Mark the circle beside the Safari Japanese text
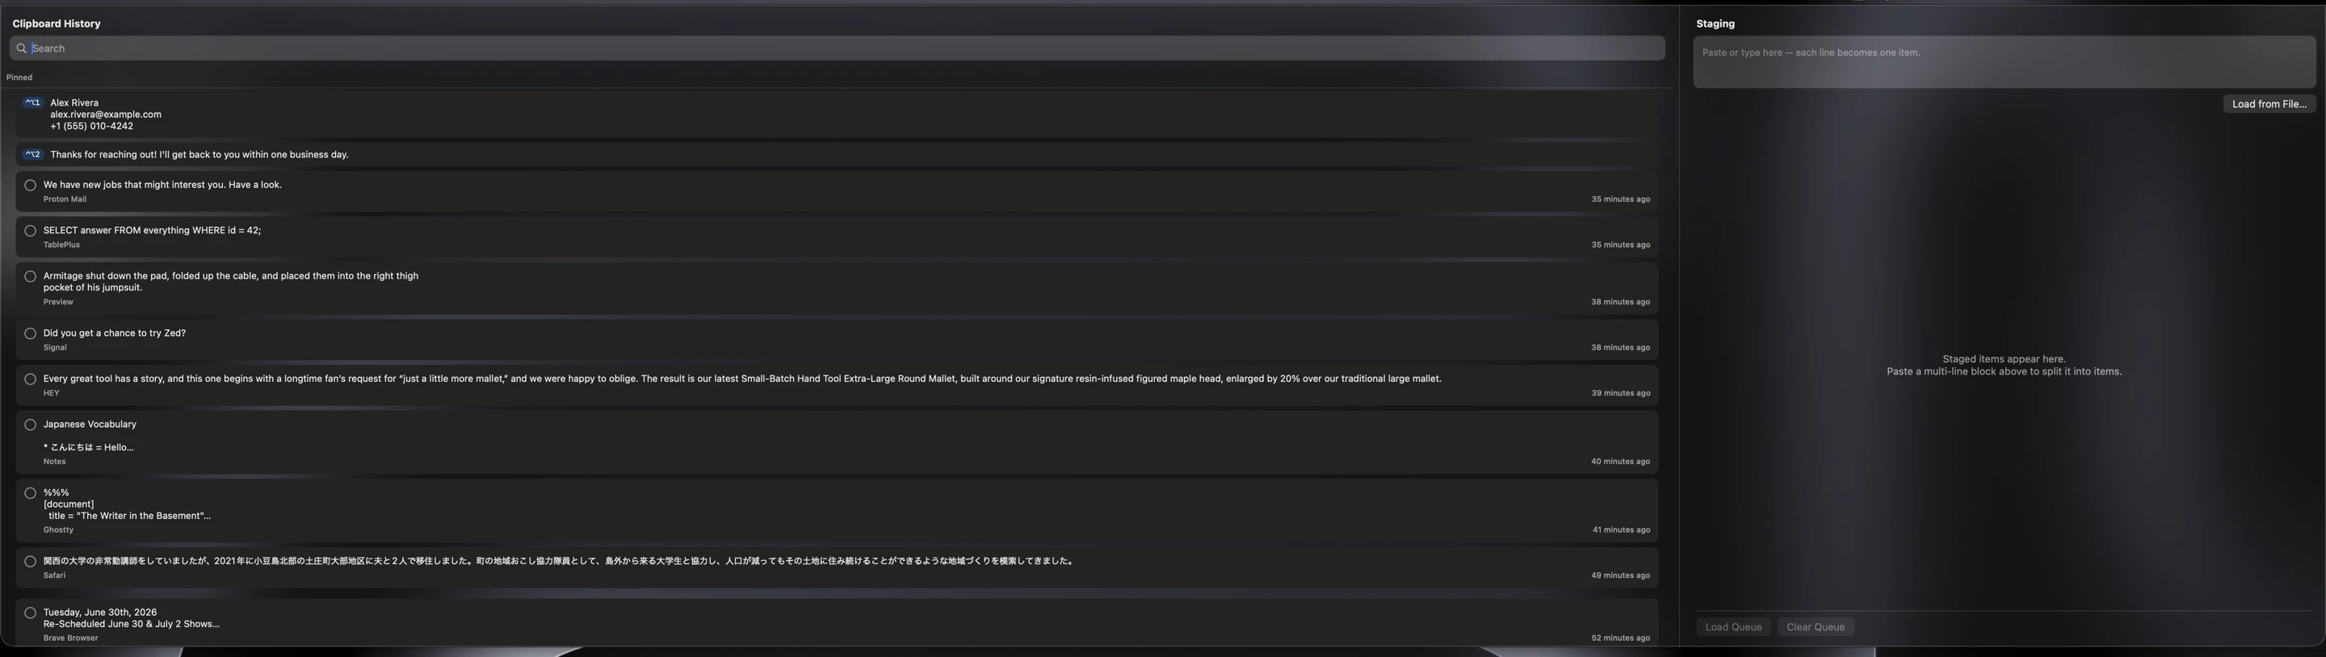Image resolution: width=2326 pixels, height=657 pixels. pyautogui.click(x=31, y=561)
